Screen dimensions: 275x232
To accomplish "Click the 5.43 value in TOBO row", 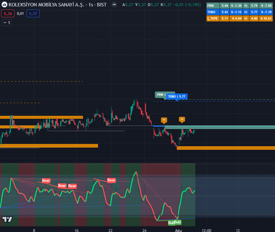I will (225, 12).
